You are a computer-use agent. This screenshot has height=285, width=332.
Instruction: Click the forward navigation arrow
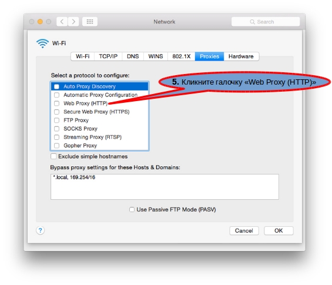(73, 22)
